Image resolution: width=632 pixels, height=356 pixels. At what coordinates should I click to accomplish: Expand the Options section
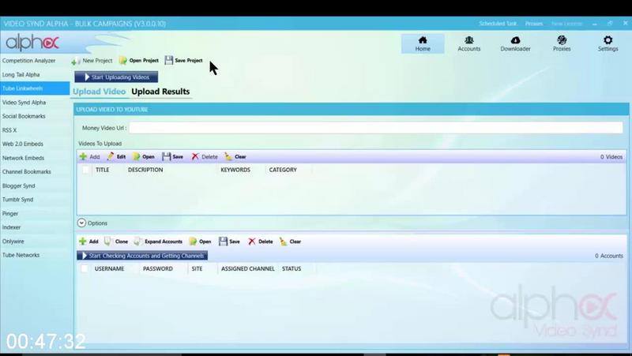click(x=92, y=223)
